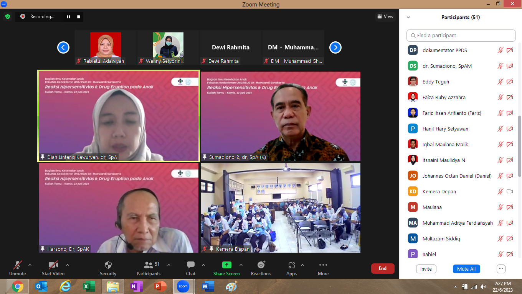Expand video options arrow next to Start Video

click(x=68, y=265)
